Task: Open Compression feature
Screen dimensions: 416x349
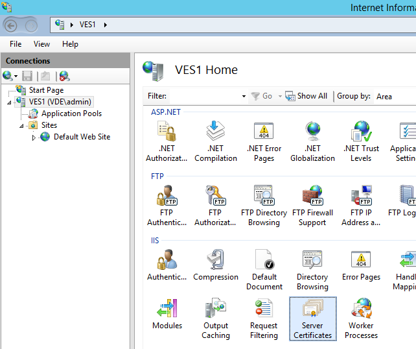Action: 215,265
